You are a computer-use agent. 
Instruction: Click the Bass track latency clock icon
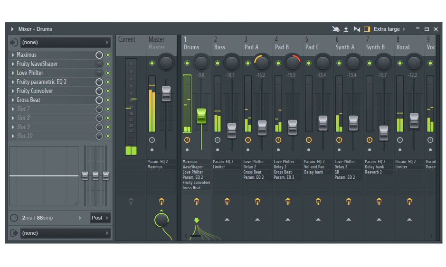pos(218,140)
